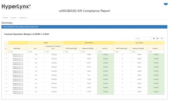
Task: Switch to the Summary tab
Action: 5,18
